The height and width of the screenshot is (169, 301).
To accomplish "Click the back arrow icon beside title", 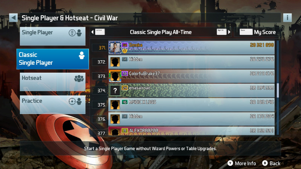I will pyautogui.click(x=13, y=18).
